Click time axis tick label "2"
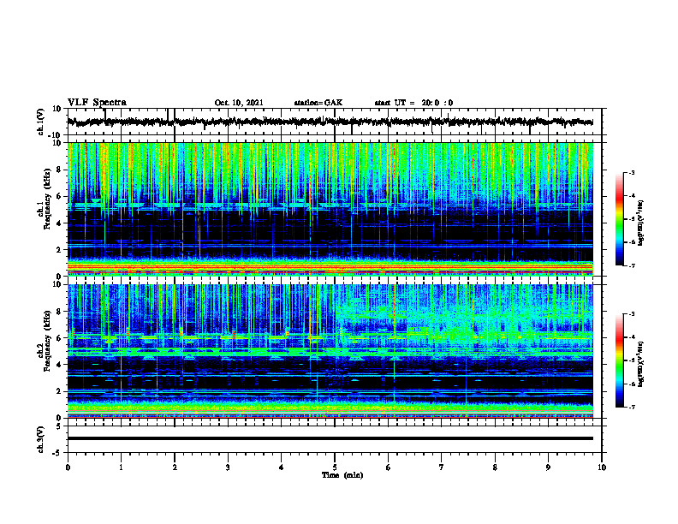The image size is (678, 524). pyautogui.click(x=175, y=467)
